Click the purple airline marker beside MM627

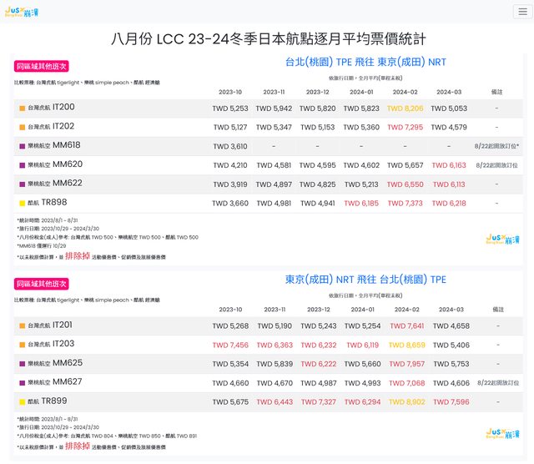pos(23,383)
